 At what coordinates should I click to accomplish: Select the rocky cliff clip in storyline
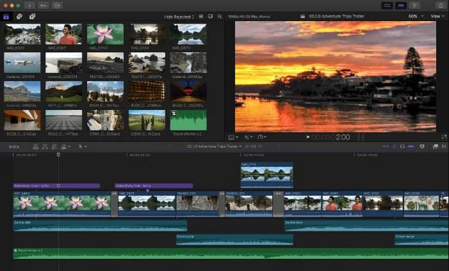[x=198, y=204]
